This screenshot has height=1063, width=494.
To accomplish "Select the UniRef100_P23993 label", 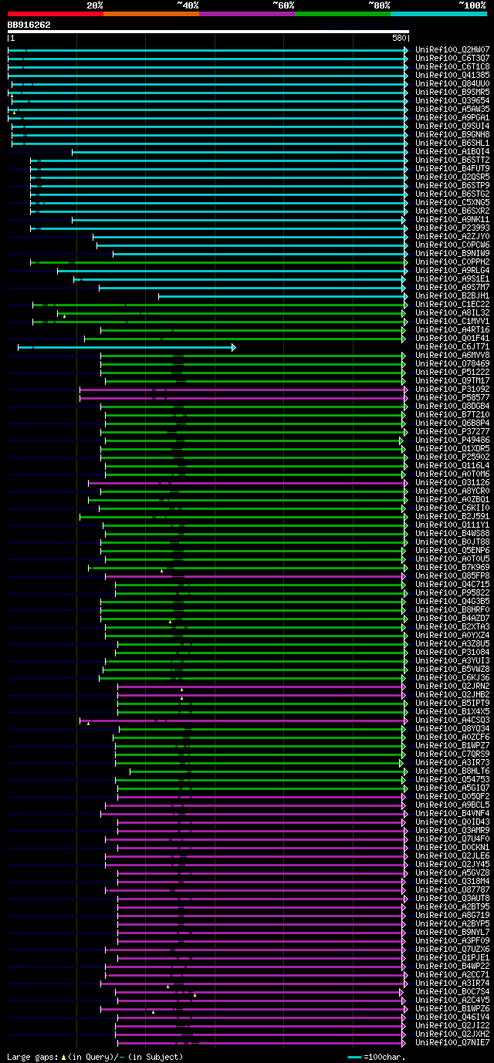I will tap(452, 228).
